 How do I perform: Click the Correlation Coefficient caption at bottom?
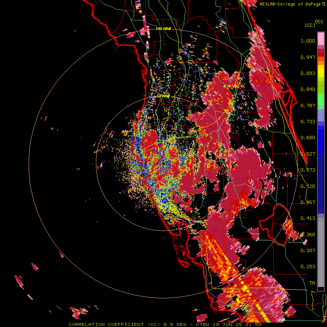coord(165,324)
